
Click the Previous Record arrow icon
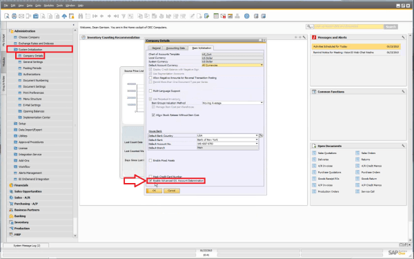tap(102, 16)
